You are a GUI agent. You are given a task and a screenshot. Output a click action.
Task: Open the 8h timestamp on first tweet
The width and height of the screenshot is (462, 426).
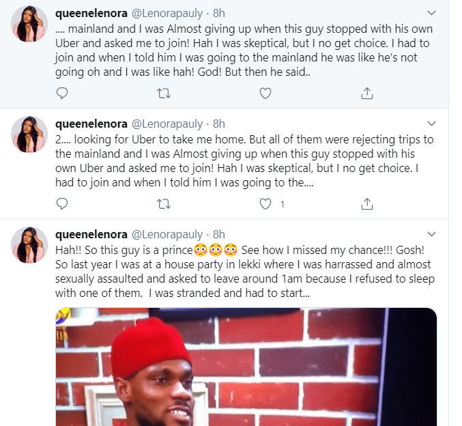tap(218, 13)
